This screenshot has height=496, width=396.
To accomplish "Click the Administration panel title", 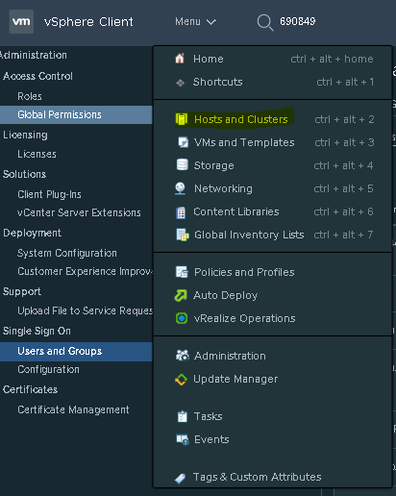I will (x=34, y=55).
